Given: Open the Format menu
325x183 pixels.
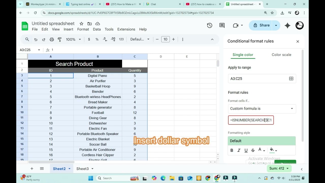Looking at the screenshot, I should point(83,29).
